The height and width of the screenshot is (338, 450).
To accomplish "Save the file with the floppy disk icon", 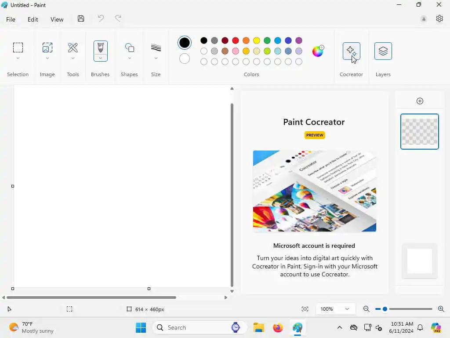I will 81,18.
